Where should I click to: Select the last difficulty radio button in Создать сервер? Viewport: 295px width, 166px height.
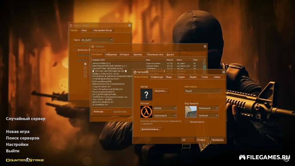pyautogui.click(x=85, y=76)
